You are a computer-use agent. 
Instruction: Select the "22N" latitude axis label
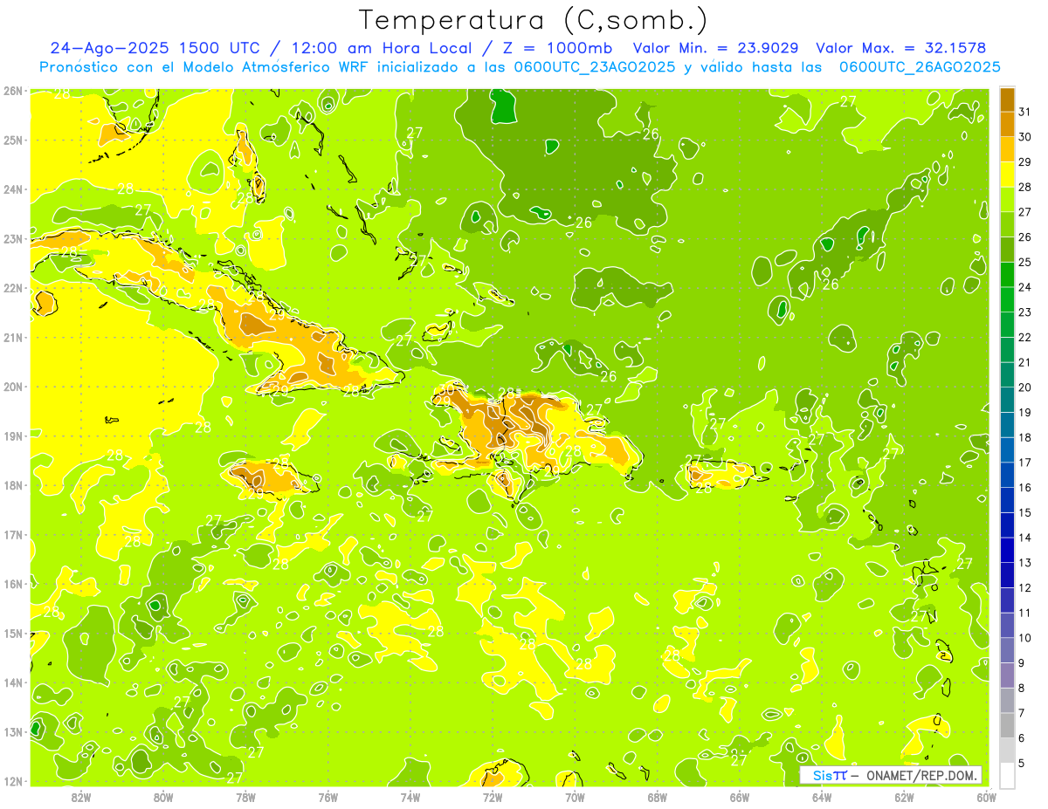12,288
